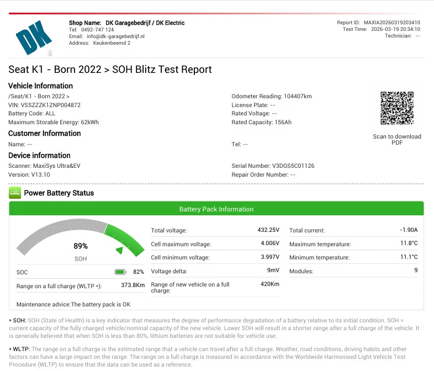Click the SOH Blitz Test Report title

110,70
